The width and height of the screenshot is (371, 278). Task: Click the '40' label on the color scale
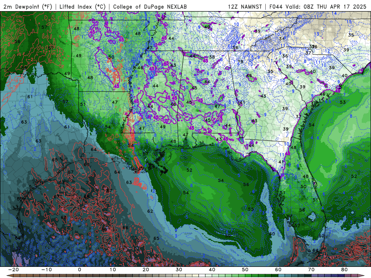tap(212, 270)
